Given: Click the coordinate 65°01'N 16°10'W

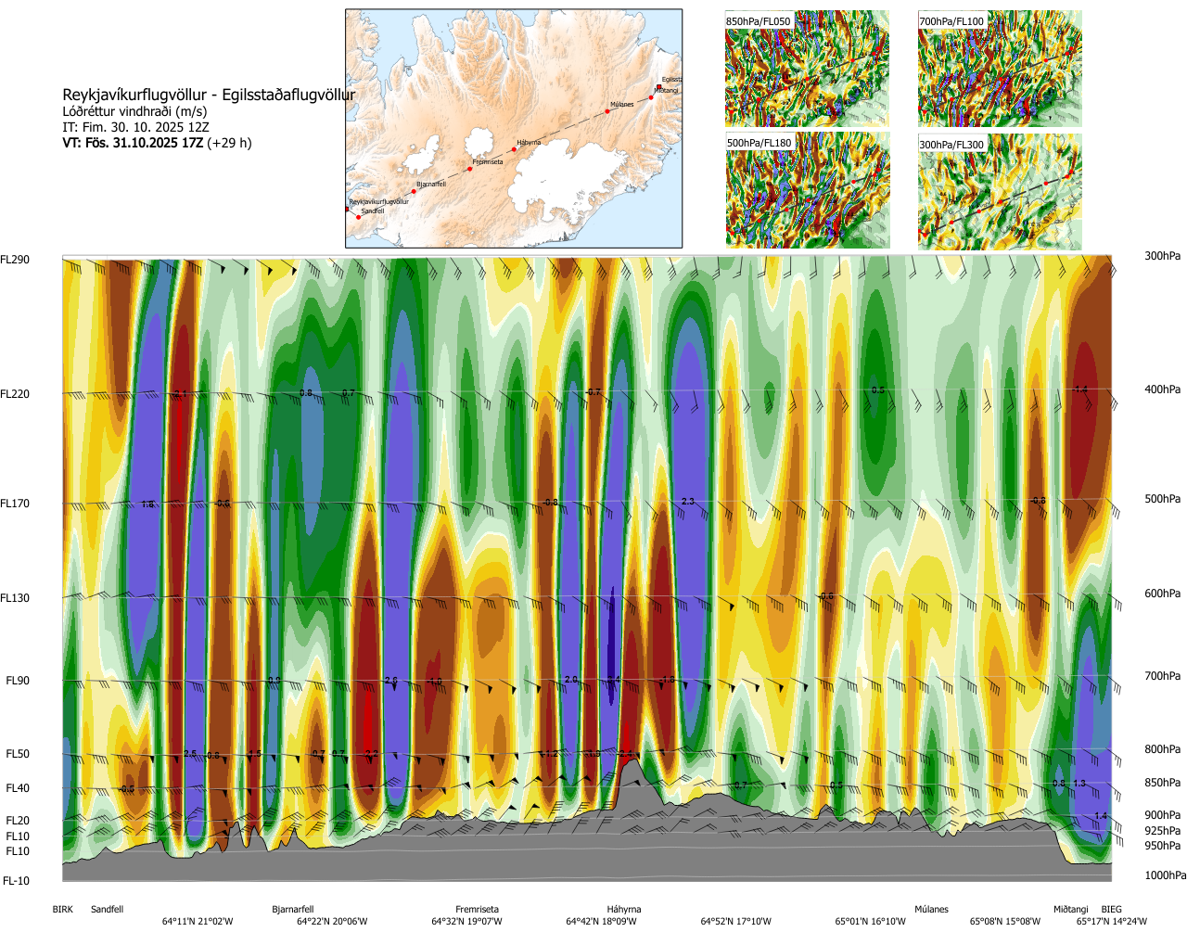Looking at the screenshot, I should point(871,922).
